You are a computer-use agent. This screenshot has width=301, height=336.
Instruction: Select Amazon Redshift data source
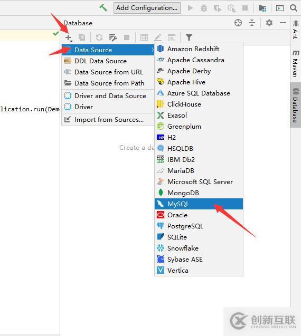pos(199,49)
